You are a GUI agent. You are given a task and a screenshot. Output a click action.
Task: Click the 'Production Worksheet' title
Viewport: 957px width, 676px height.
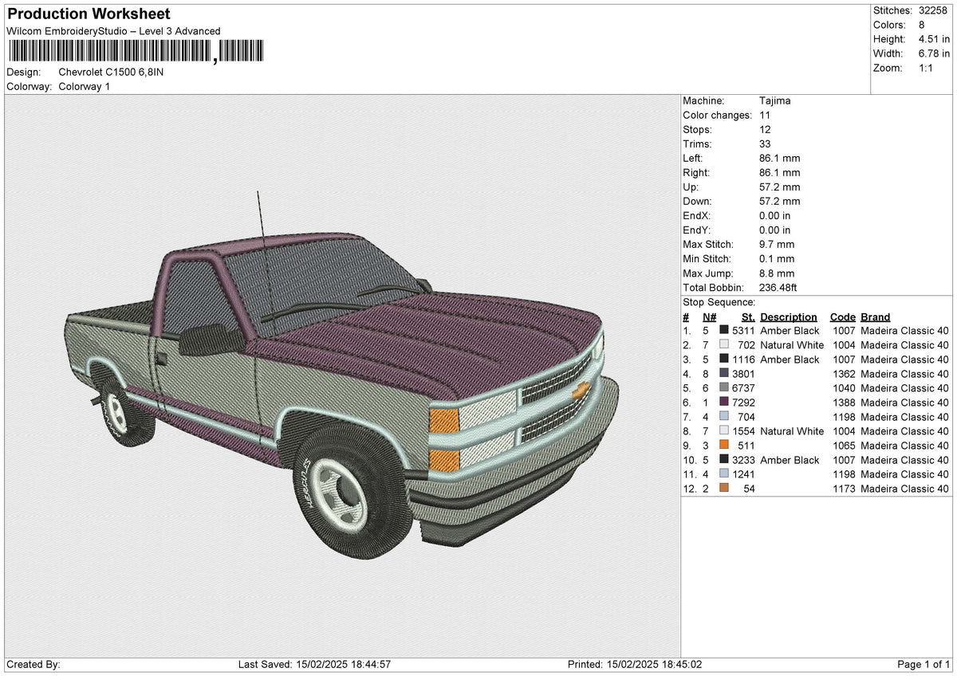click(x=89, y=14)
